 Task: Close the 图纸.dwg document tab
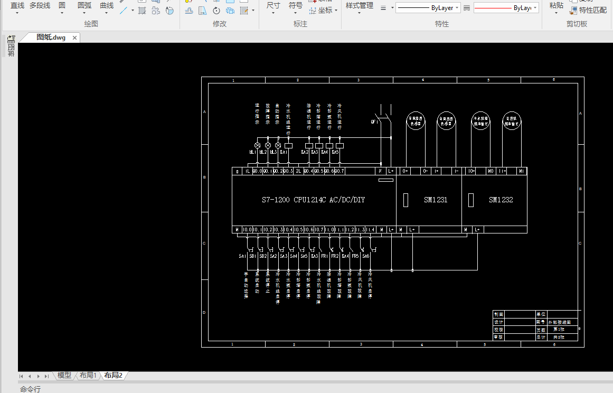(74, 38)
